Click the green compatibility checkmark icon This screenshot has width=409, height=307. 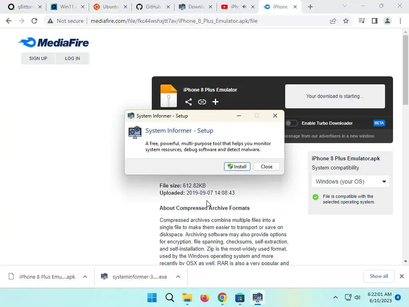pyautogui.click(x=316, y=197)
